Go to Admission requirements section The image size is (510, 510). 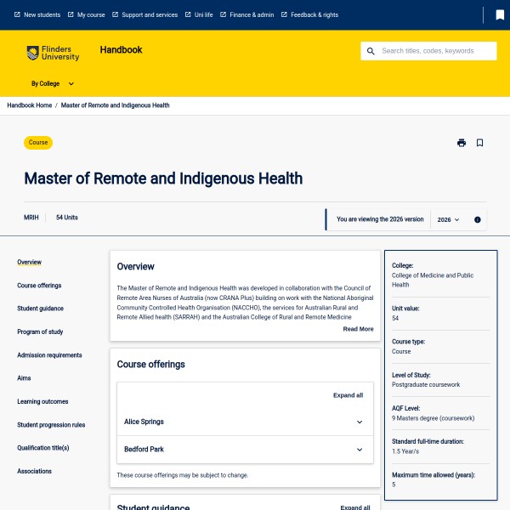(x=49, y=355)
